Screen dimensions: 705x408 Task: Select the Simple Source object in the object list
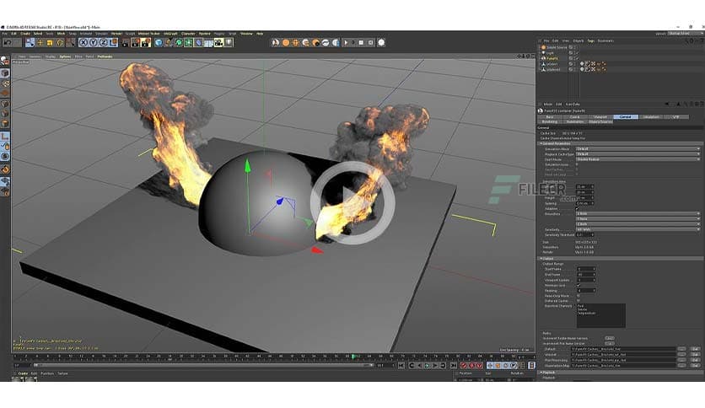pyautogui.click(x=557, y=47)
